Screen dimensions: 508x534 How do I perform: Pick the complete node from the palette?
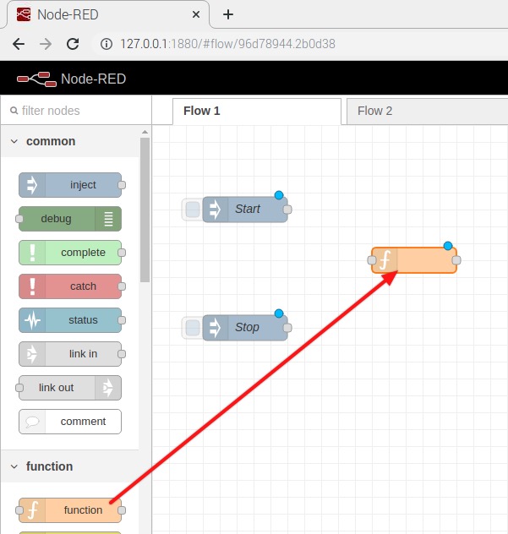point(70,253)
